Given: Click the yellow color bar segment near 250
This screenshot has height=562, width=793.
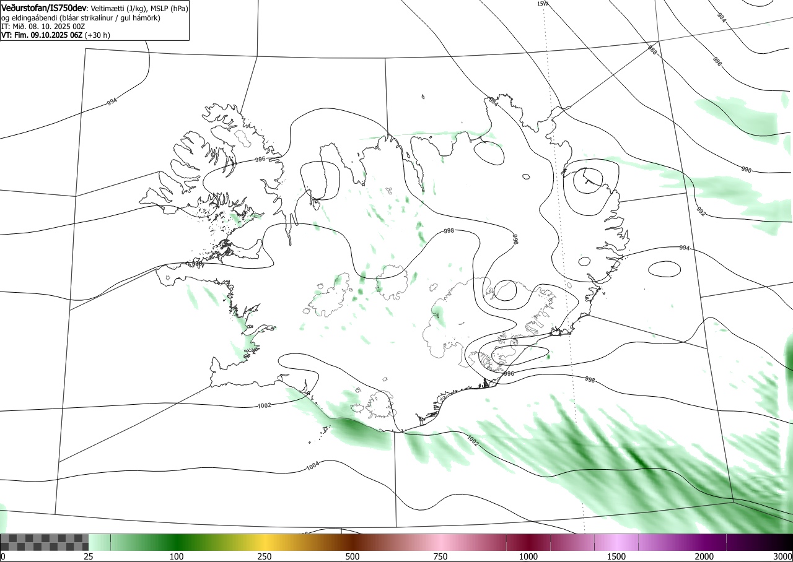Looking at the screenshot, I should pos(265,542).
